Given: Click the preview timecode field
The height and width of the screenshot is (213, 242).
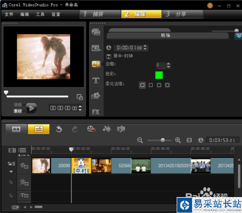Looking at the screenshot, I should click(64, 108).
